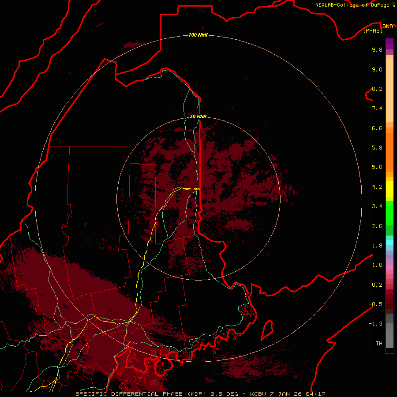Click the 0.2 value on color scale
Viewport: 397px width, 397px height.
(377, 285)
